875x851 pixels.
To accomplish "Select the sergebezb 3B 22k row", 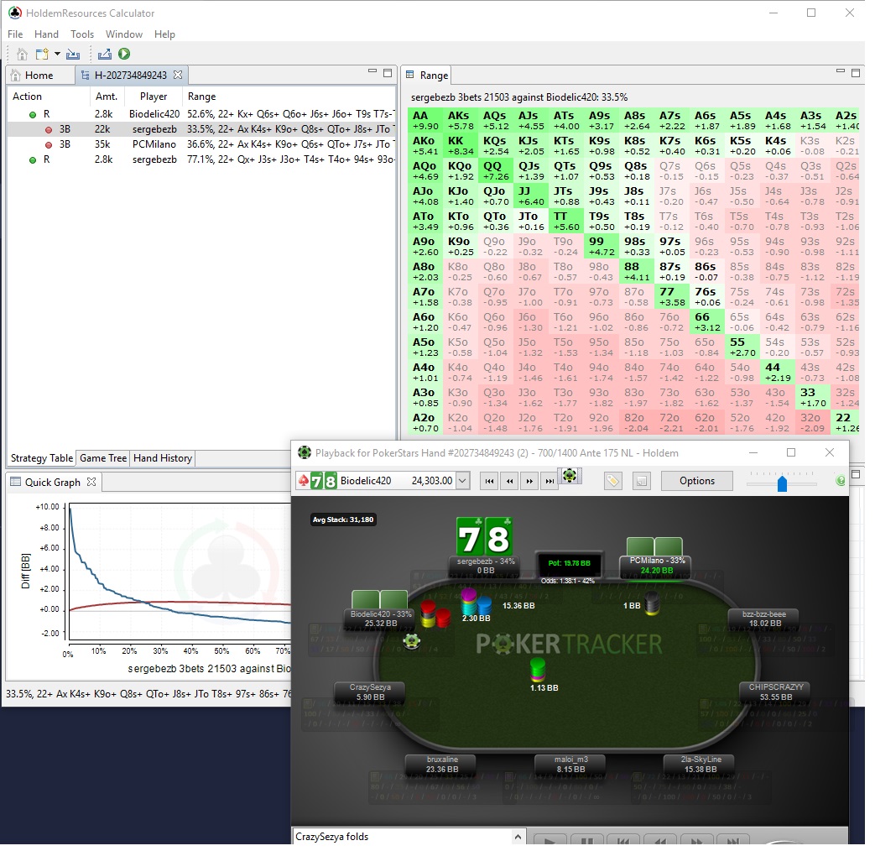I will pyautogui.click(x=202, y=129).
